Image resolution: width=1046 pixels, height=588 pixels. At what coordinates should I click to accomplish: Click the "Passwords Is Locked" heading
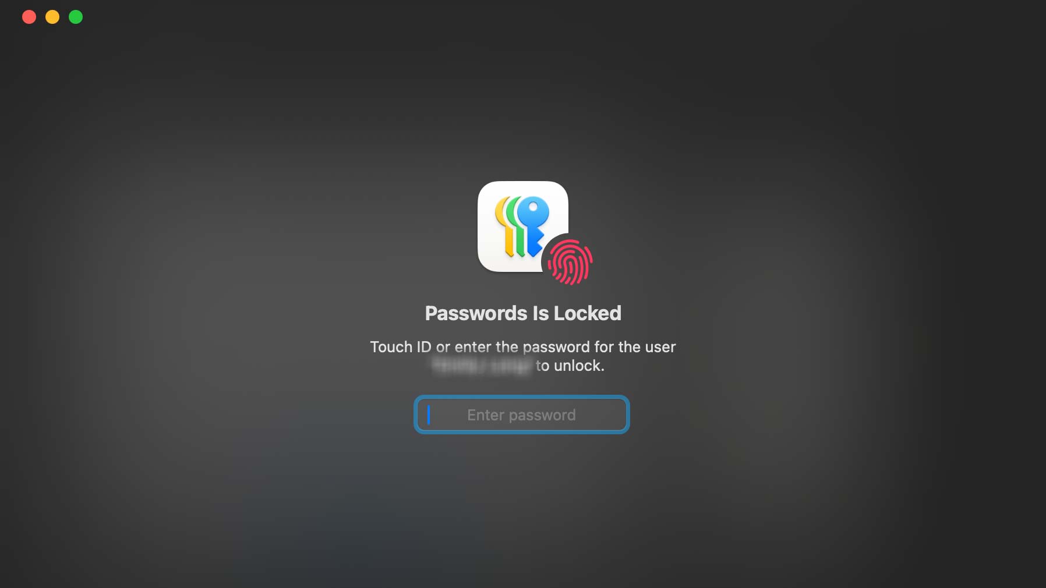tap(523, 313)
